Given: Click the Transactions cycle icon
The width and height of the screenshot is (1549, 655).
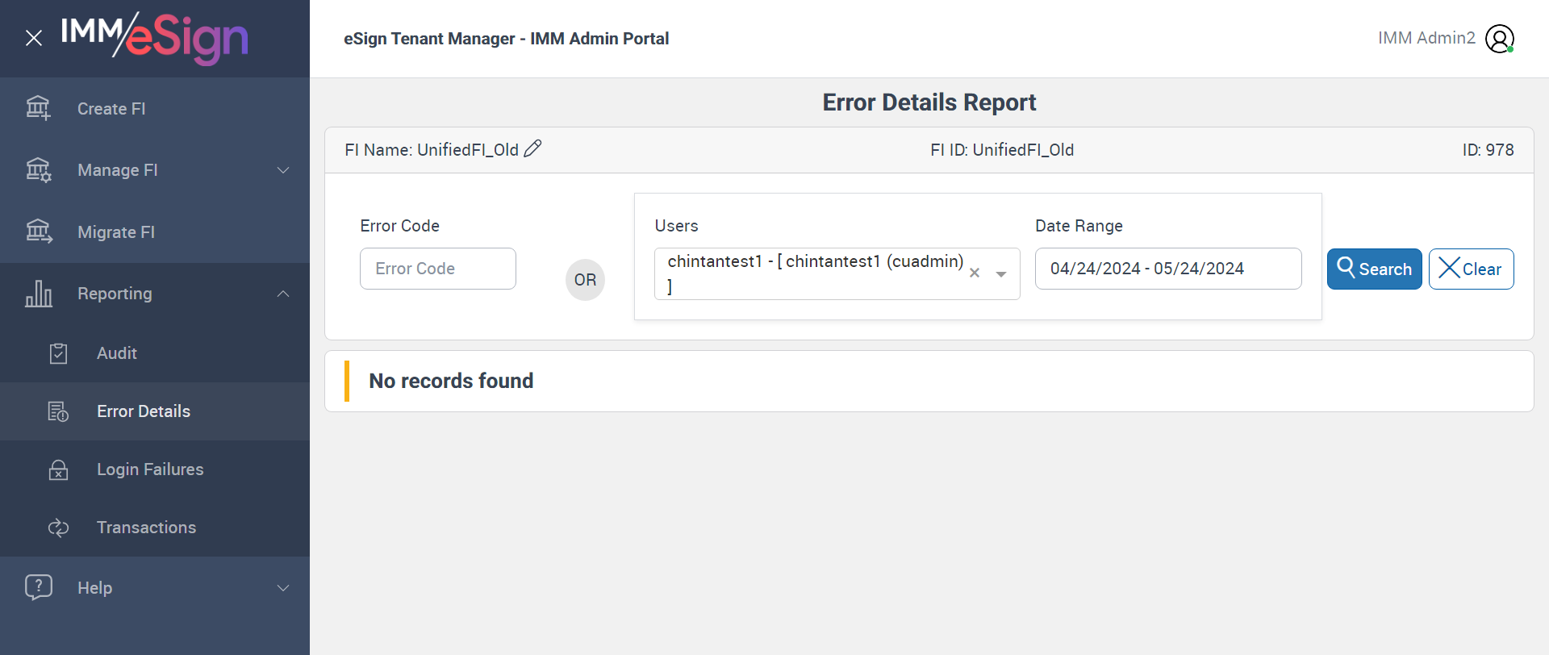Looking at the screenshot, I should point(58,528).
